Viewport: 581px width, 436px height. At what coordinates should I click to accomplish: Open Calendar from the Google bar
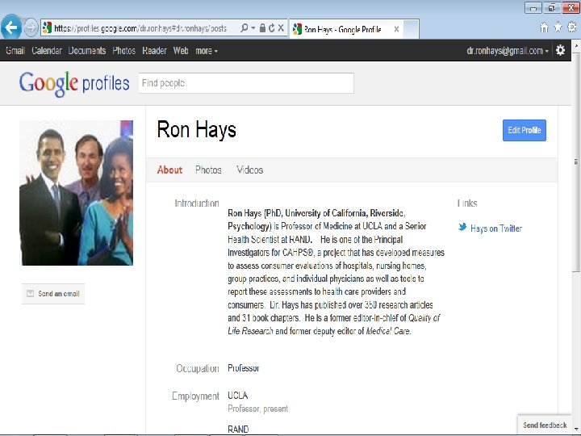click(x=47, y=51)
